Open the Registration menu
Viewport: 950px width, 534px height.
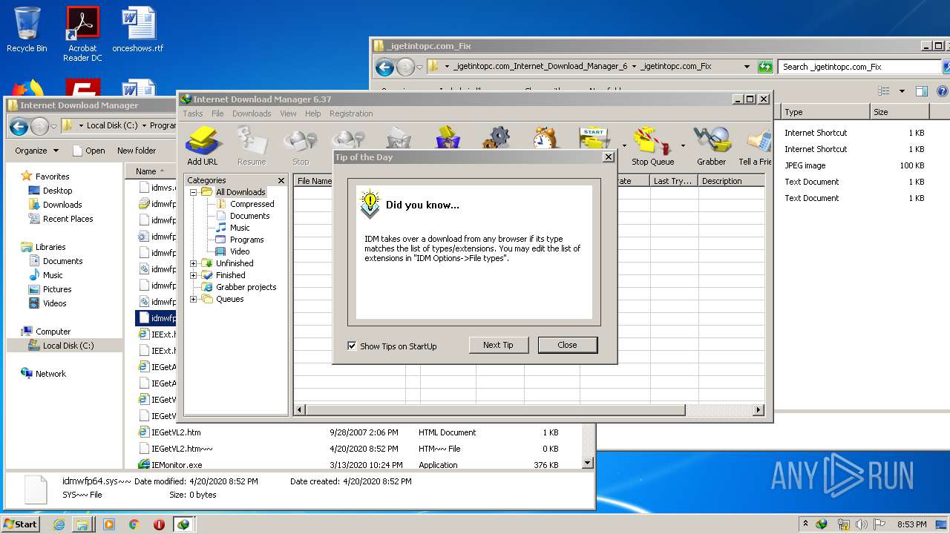coord(351,113)
